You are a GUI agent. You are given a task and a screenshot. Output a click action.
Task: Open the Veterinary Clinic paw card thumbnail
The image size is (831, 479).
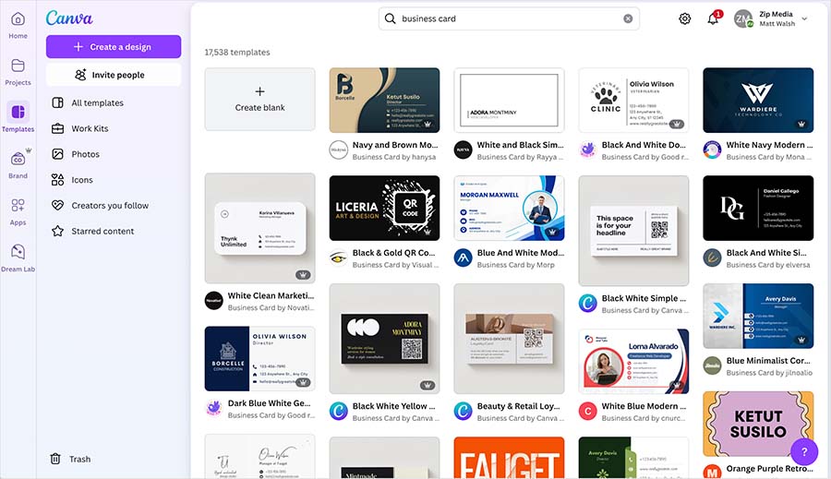click(x=633, y=101)
